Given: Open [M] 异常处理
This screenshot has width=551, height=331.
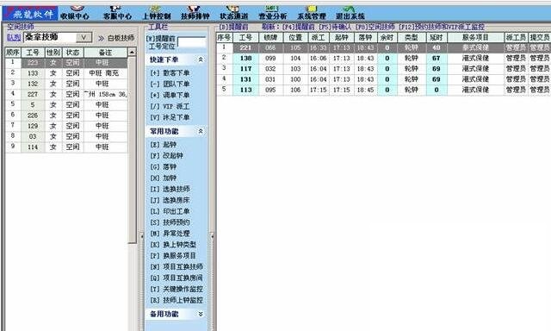Looking at the screenshot, I should tap(170, 234).
